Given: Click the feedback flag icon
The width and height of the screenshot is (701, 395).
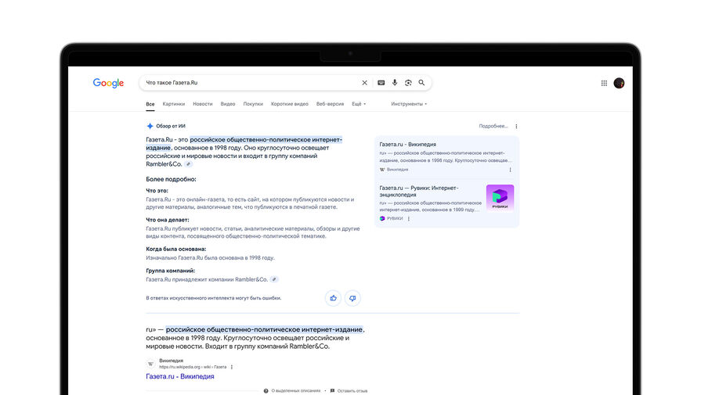Looking at the screenshot, I should [x=332, y=391].
